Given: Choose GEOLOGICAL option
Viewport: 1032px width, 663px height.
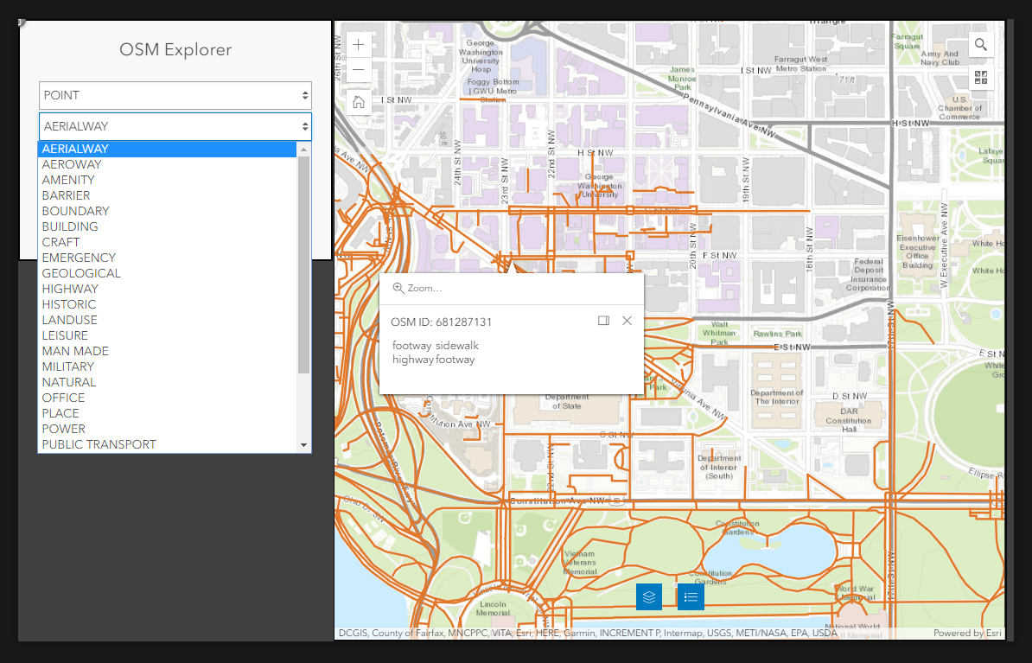Looking at the screenshot, I should [x=167, y=273].
